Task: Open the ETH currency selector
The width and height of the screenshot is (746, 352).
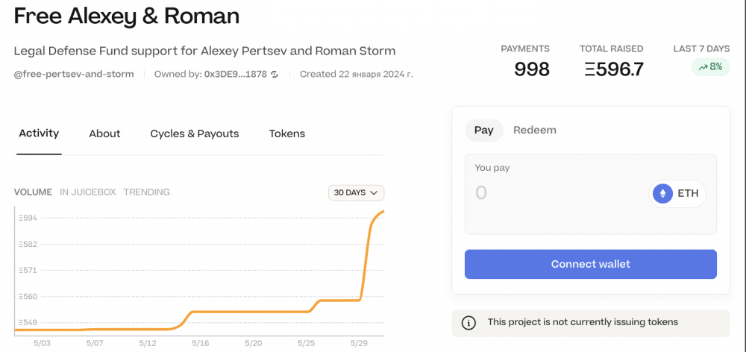Action: pyautogui.click(x=677, y=194)
